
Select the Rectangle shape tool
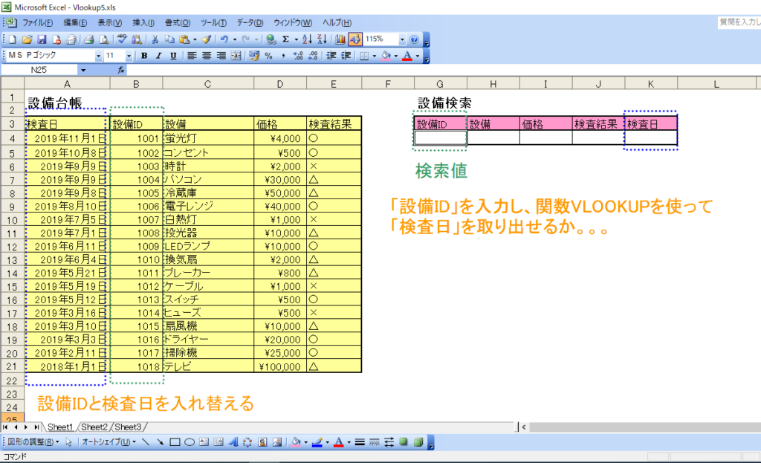pos(175,442)
